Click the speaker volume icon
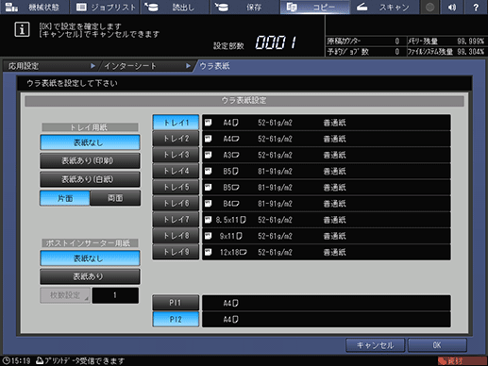This screenshot has height=366, width=488. (x=452, y=7)
